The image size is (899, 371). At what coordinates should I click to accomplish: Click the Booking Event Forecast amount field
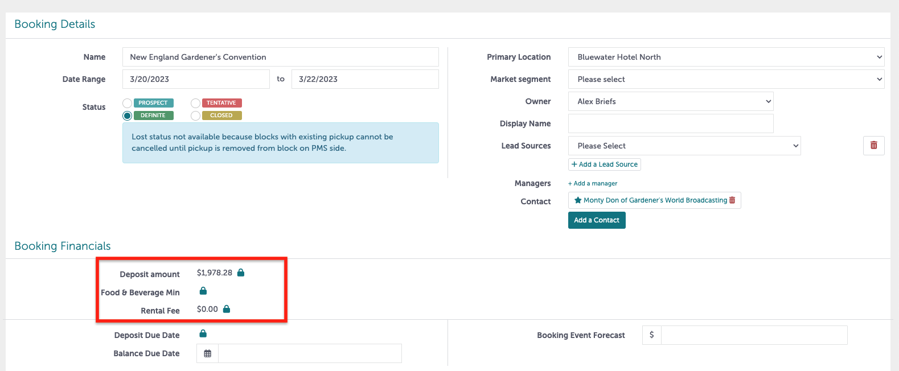754,335
